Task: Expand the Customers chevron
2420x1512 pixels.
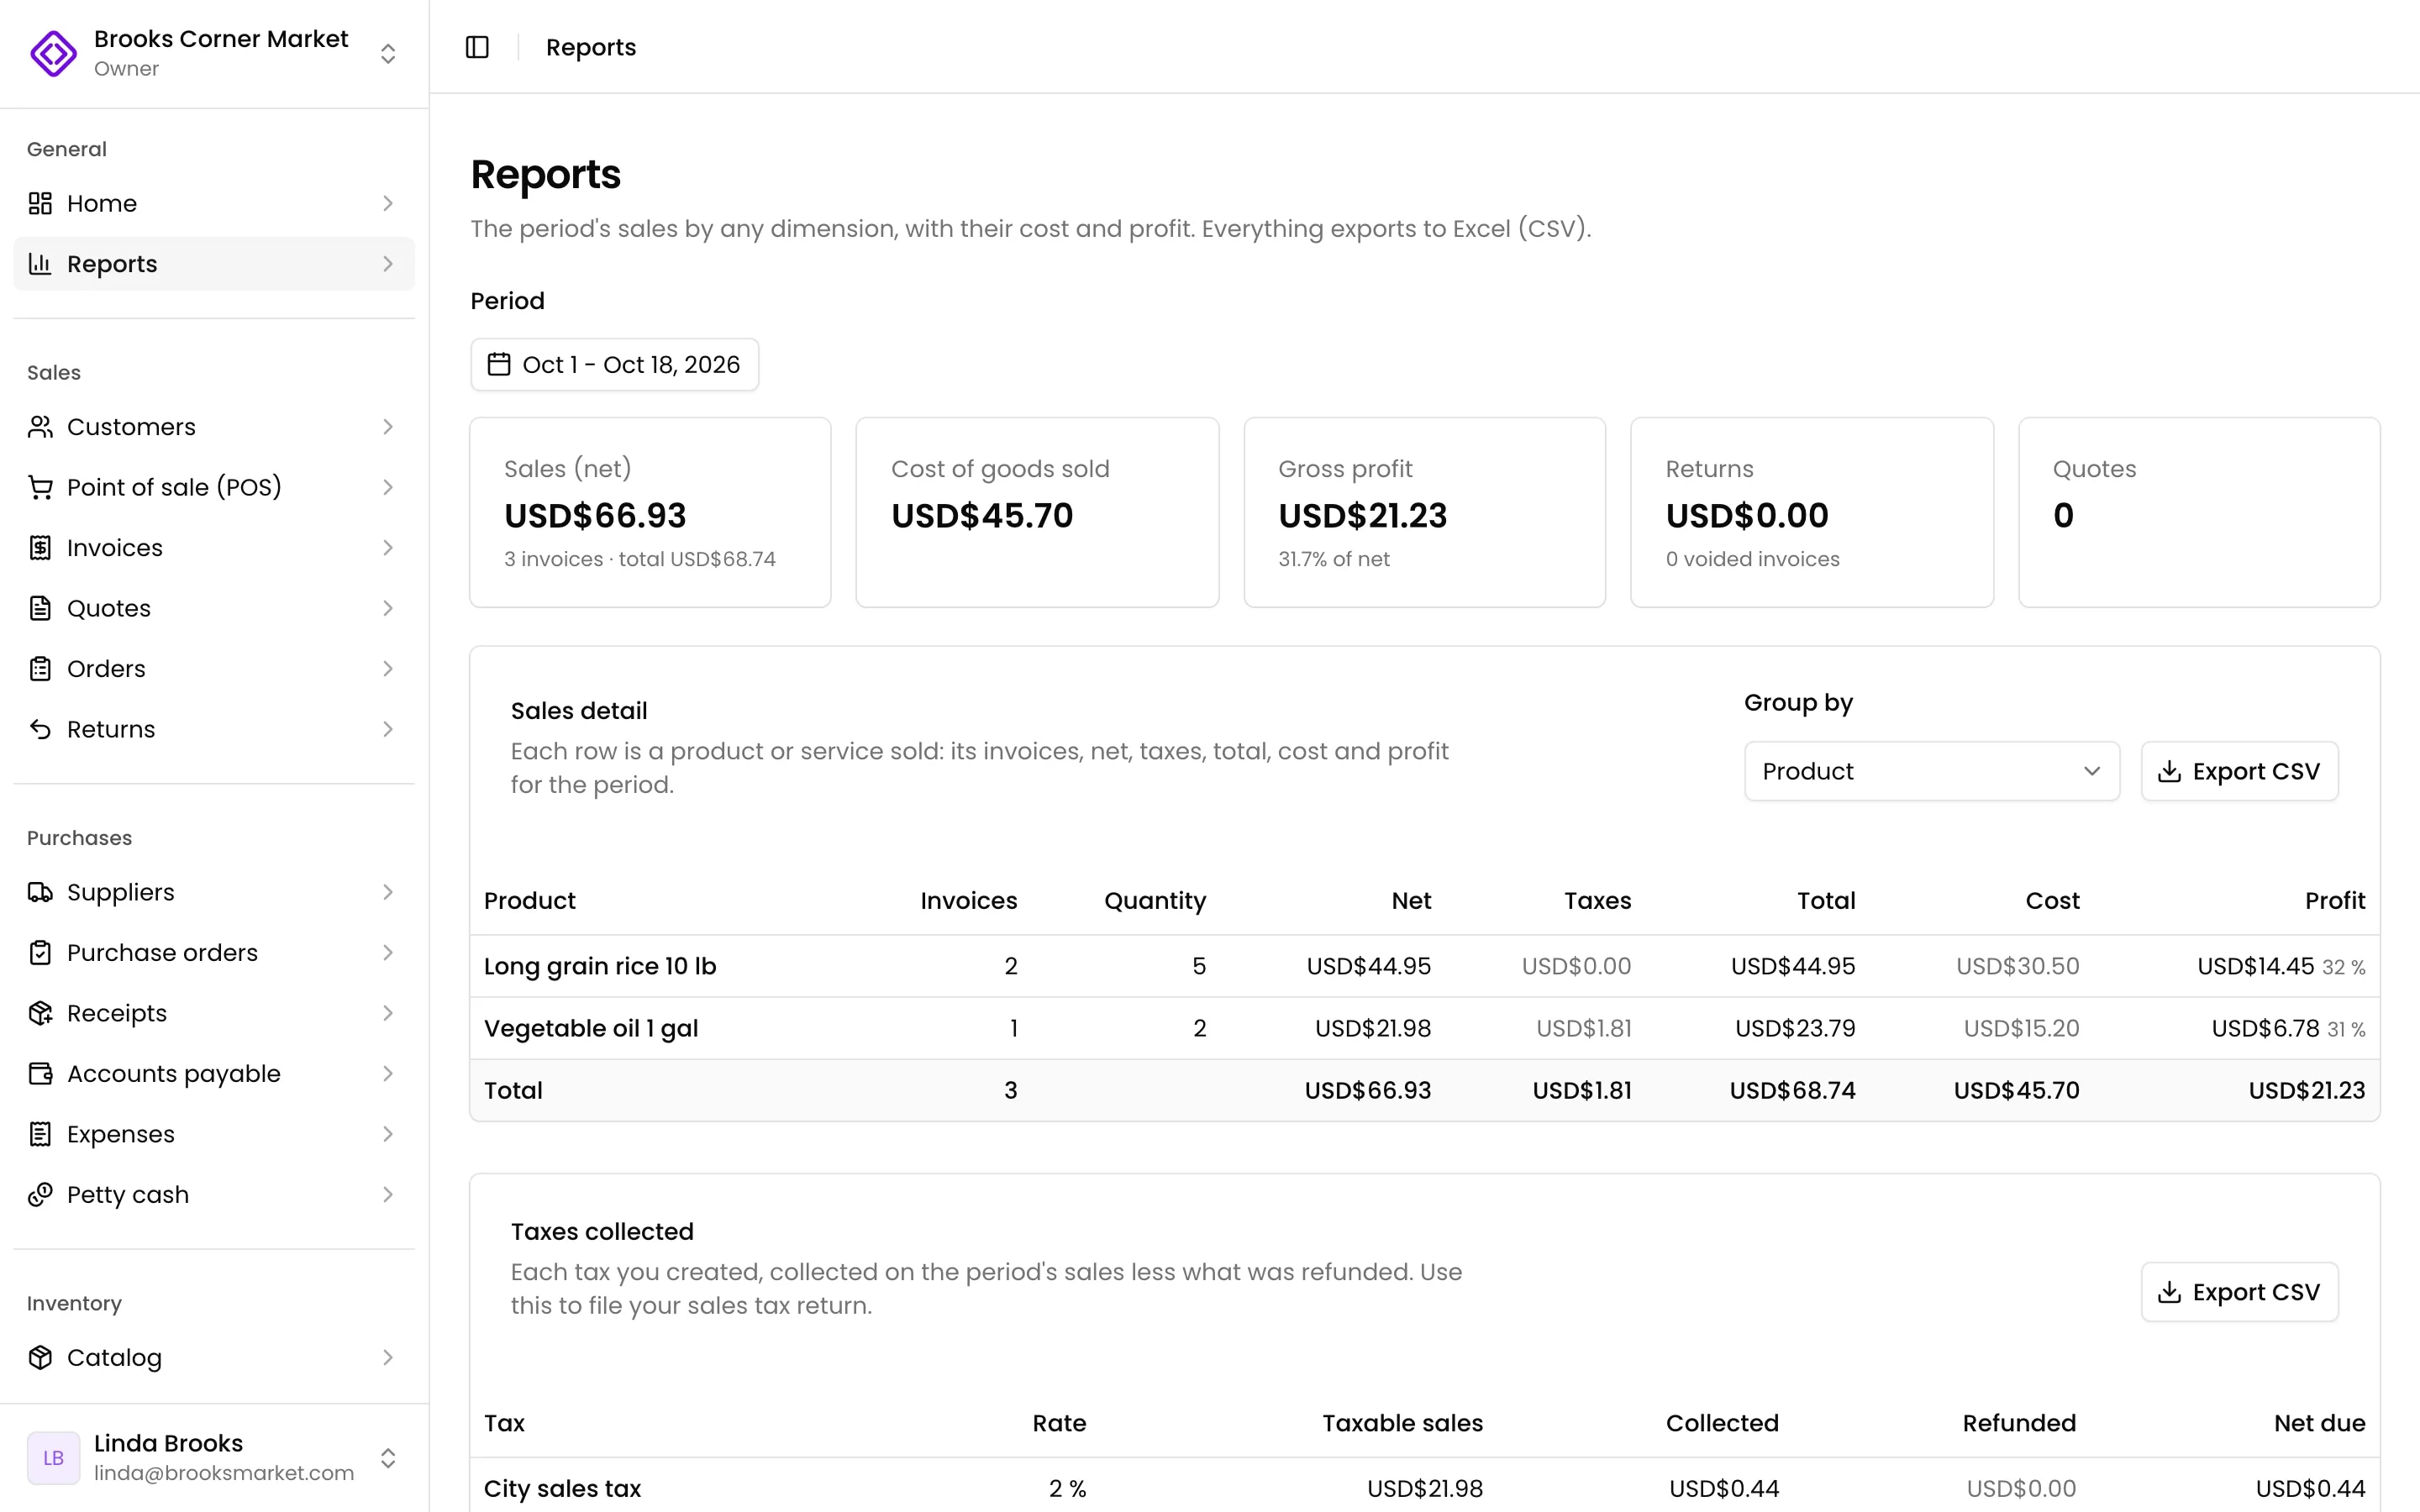Action: (x=388, y=427)
